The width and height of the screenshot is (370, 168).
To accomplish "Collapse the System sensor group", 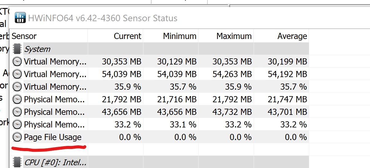I will point(37,49).
